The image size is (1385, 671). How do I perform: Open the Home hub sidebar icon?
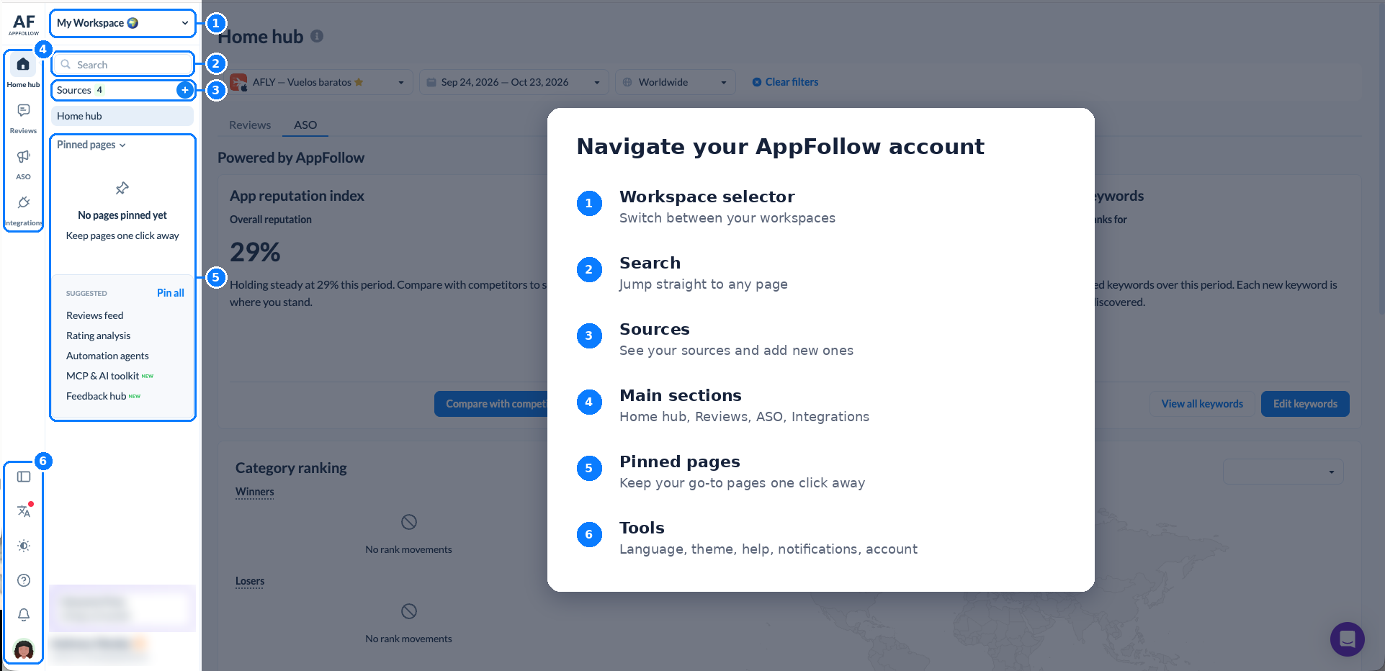(23, 65)
